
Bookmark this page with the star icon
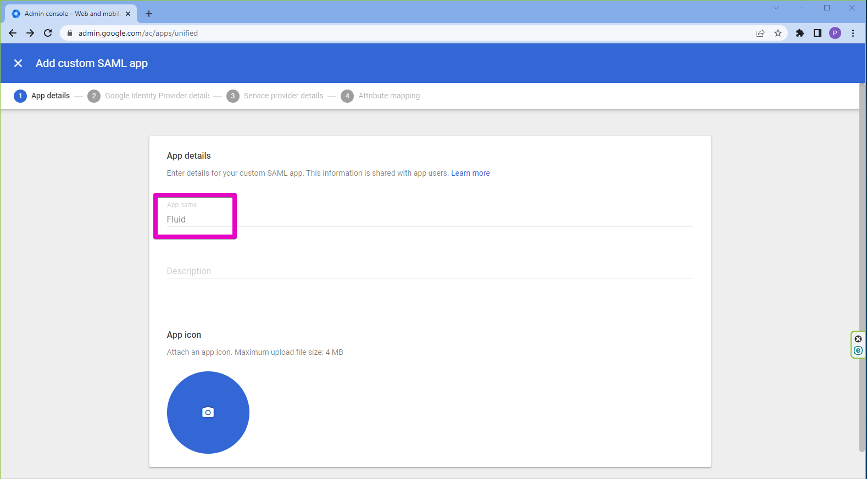coord(778,33)
